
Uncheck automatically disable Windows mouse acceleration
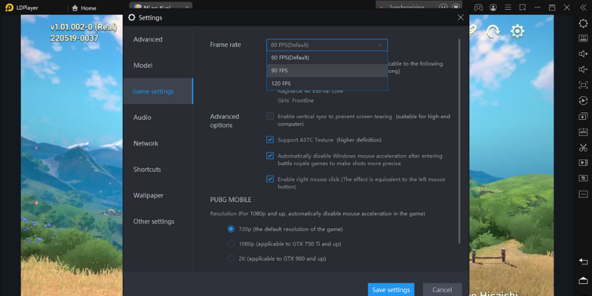tap(270, 155)
